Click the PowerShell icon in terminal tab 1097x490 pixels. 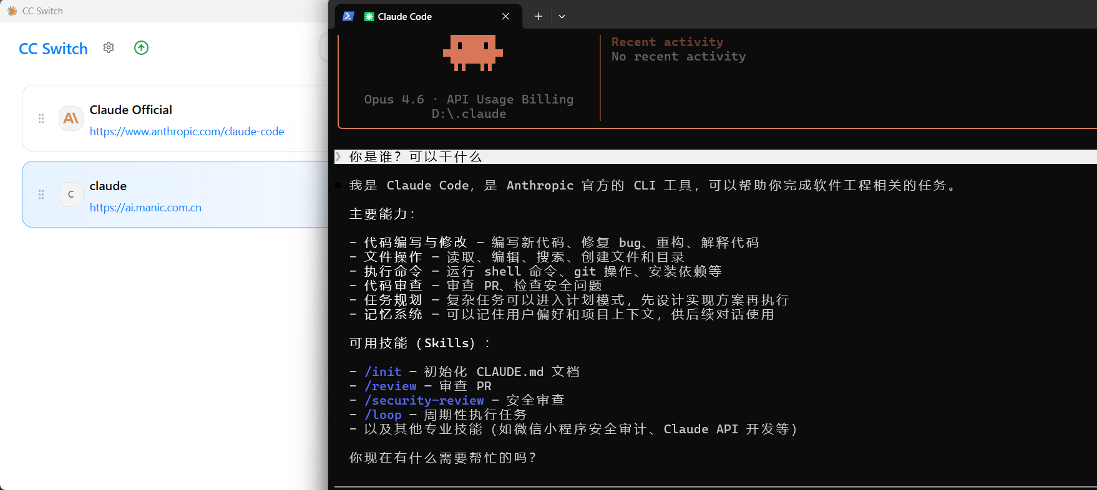(349, 16)
